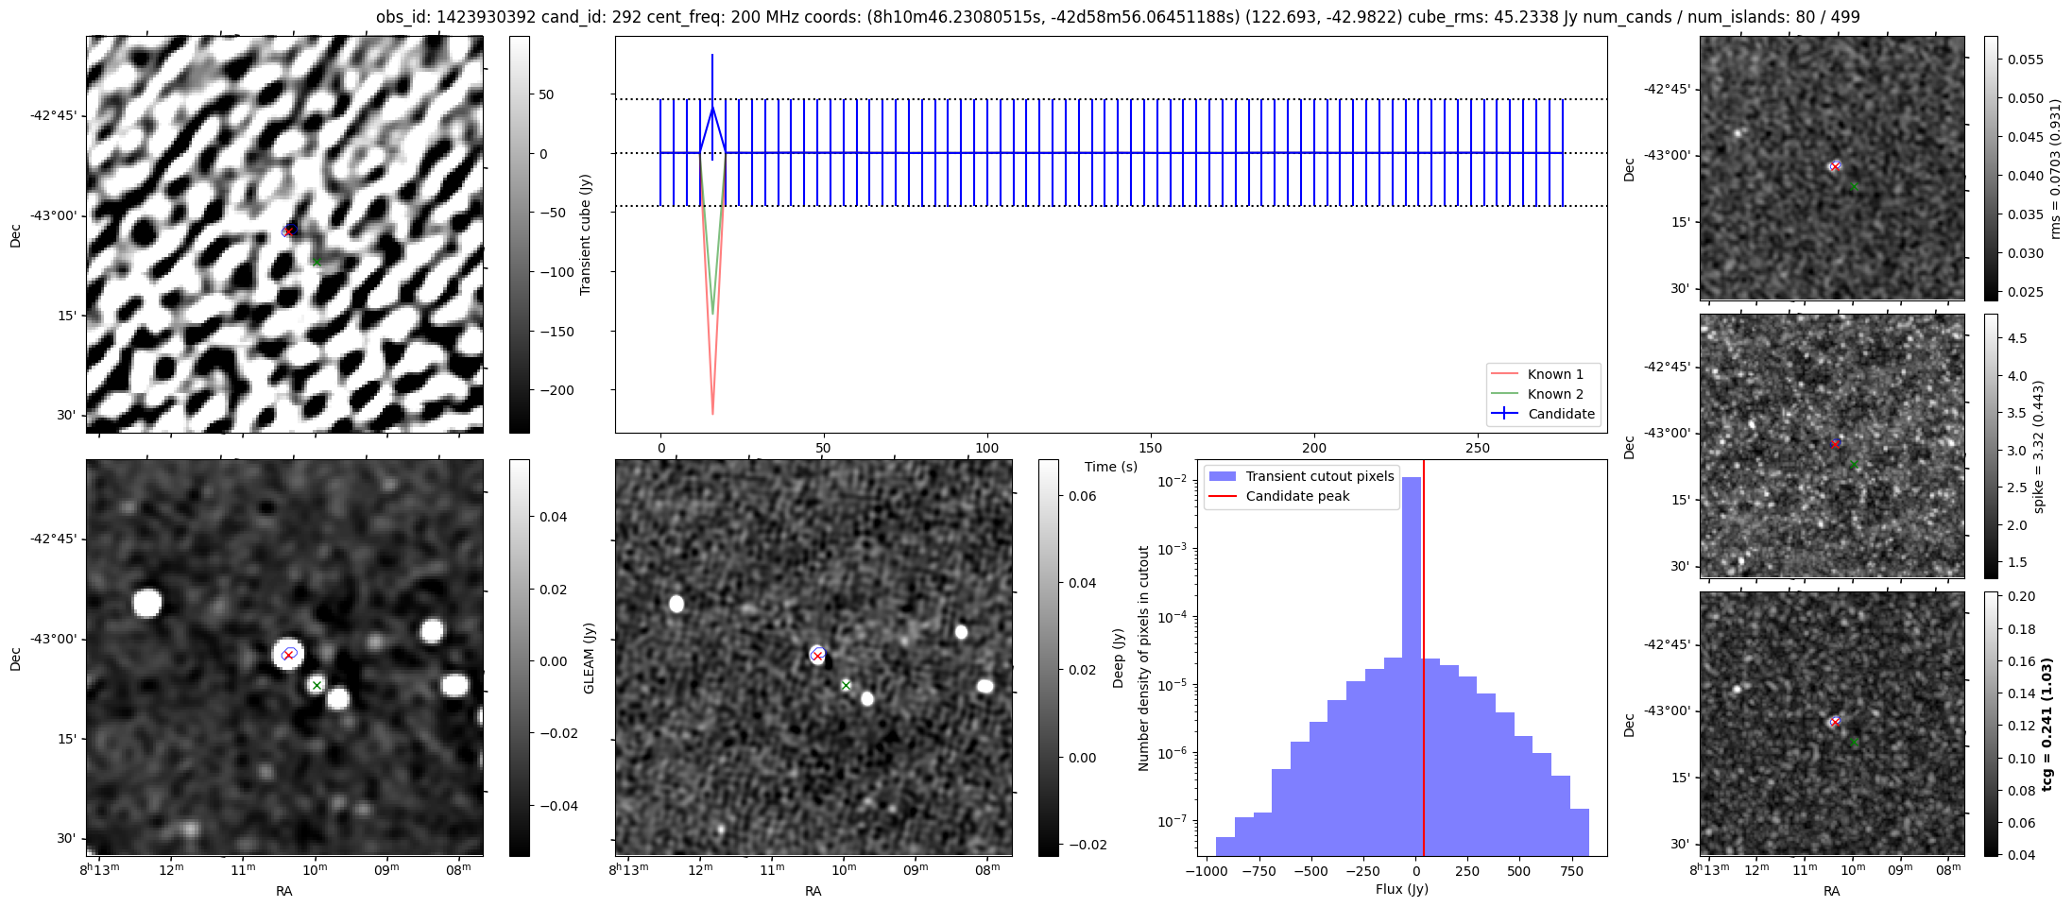Click candidate marker in the tcg map
The height and width of the screenshot is (907, 2072).
[1834, 722]
